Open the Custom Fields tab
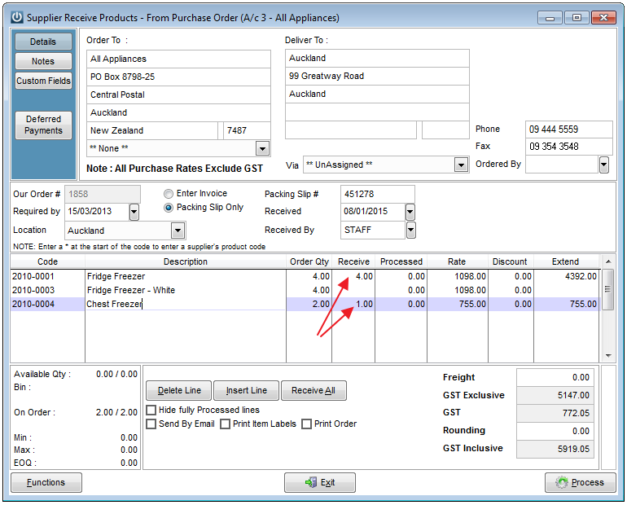 click(x=43, y=81)
